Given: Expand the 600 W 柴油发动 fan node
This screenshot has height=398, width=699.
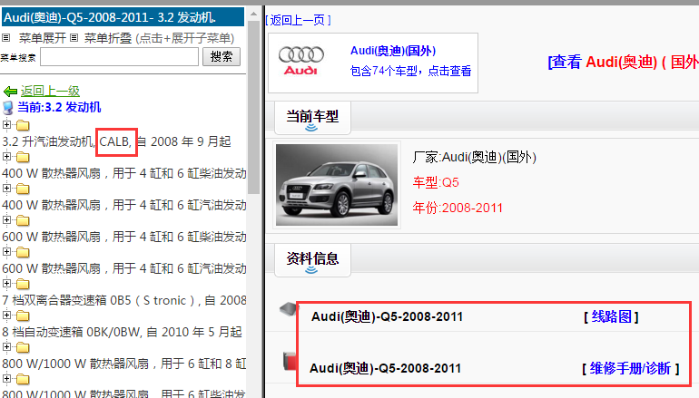Looking at the screenshot, I should click(x=6, y=219).
